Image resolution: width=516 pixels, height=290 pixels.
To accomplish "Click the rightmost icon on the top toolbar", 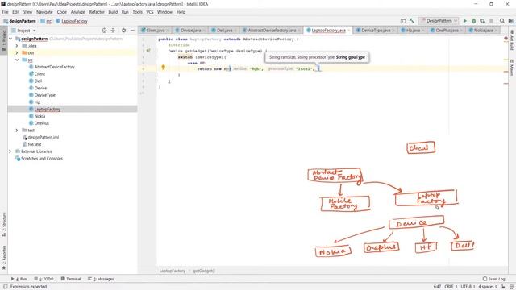I will click(510, 21).
